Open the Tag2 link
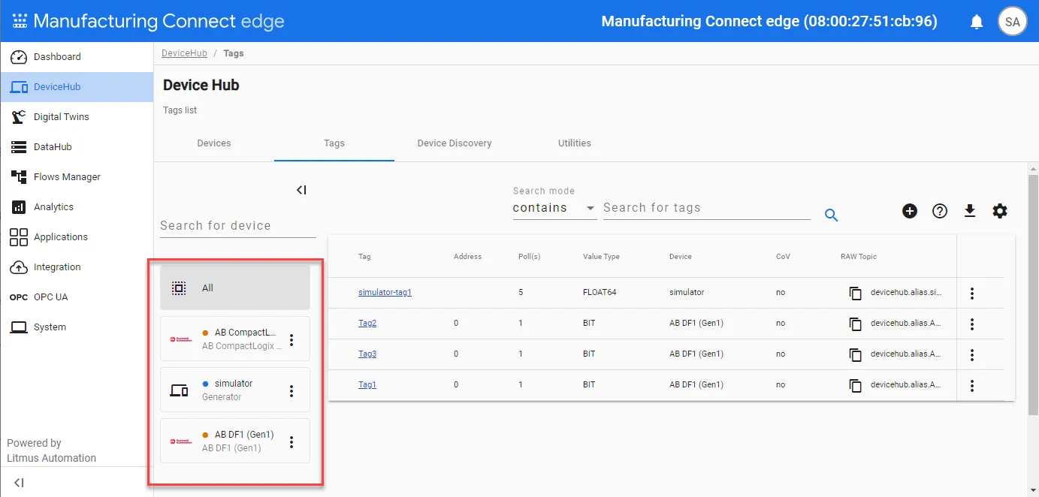 (x=367, y=323)
